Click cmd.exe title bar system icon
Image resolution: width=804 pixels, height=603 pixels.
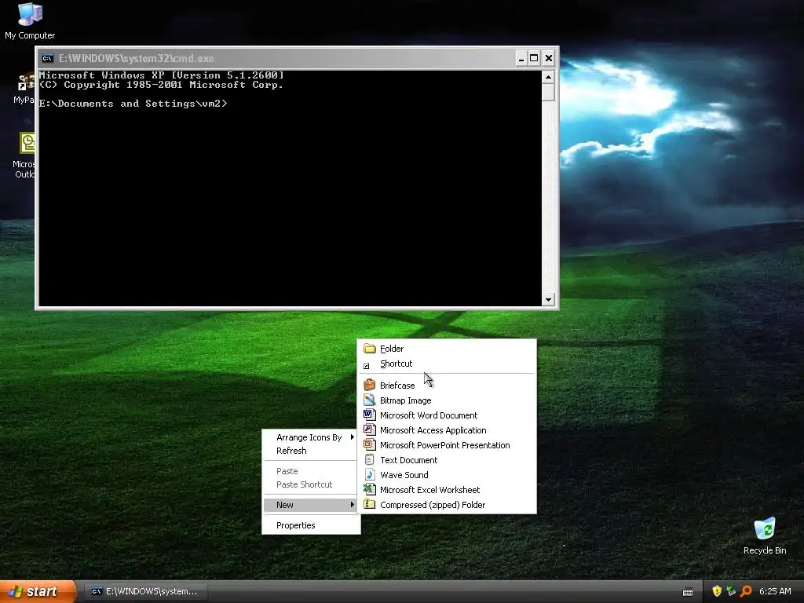pos(47,58)
